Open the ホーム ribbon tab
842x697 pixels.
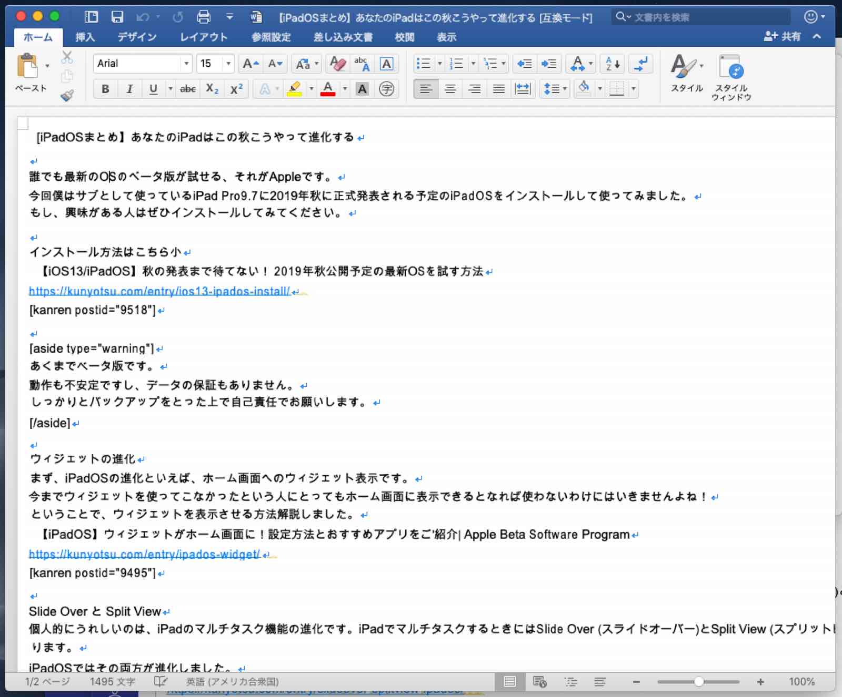click(x=38, y=37)
